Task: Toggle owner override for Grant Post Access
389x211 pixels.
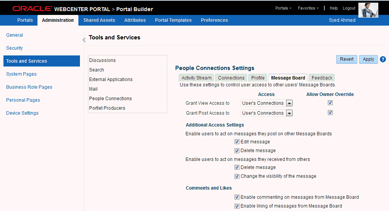Action: pyautogui.click(x=330, y=112)
